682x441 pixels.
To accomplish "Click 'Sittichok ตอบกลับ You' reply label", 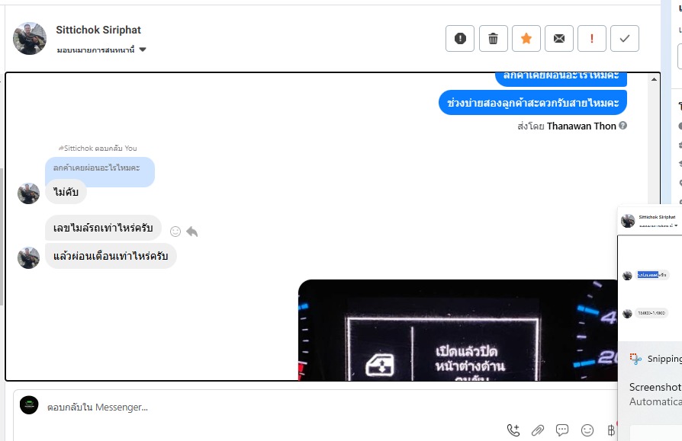I will [x=98, y=148].
